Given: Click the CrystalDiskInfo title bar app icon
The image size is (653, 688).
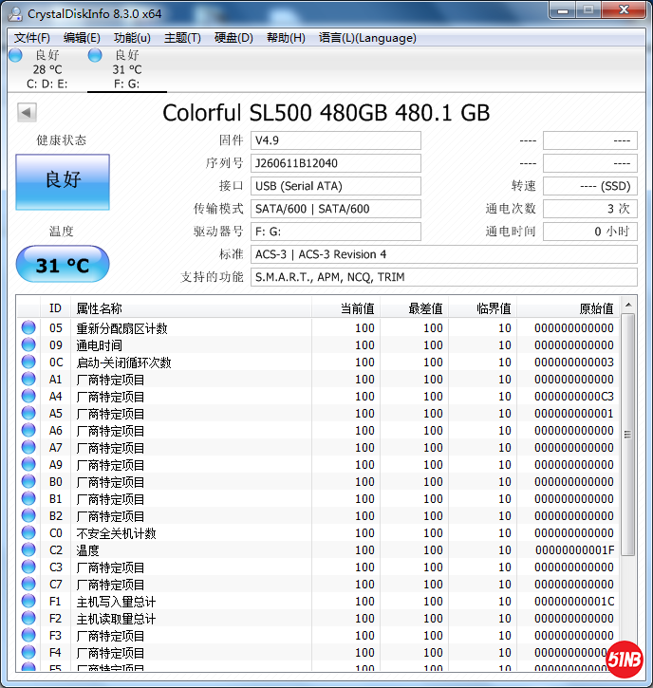Looking at the screenshot, I should point(15,13).
